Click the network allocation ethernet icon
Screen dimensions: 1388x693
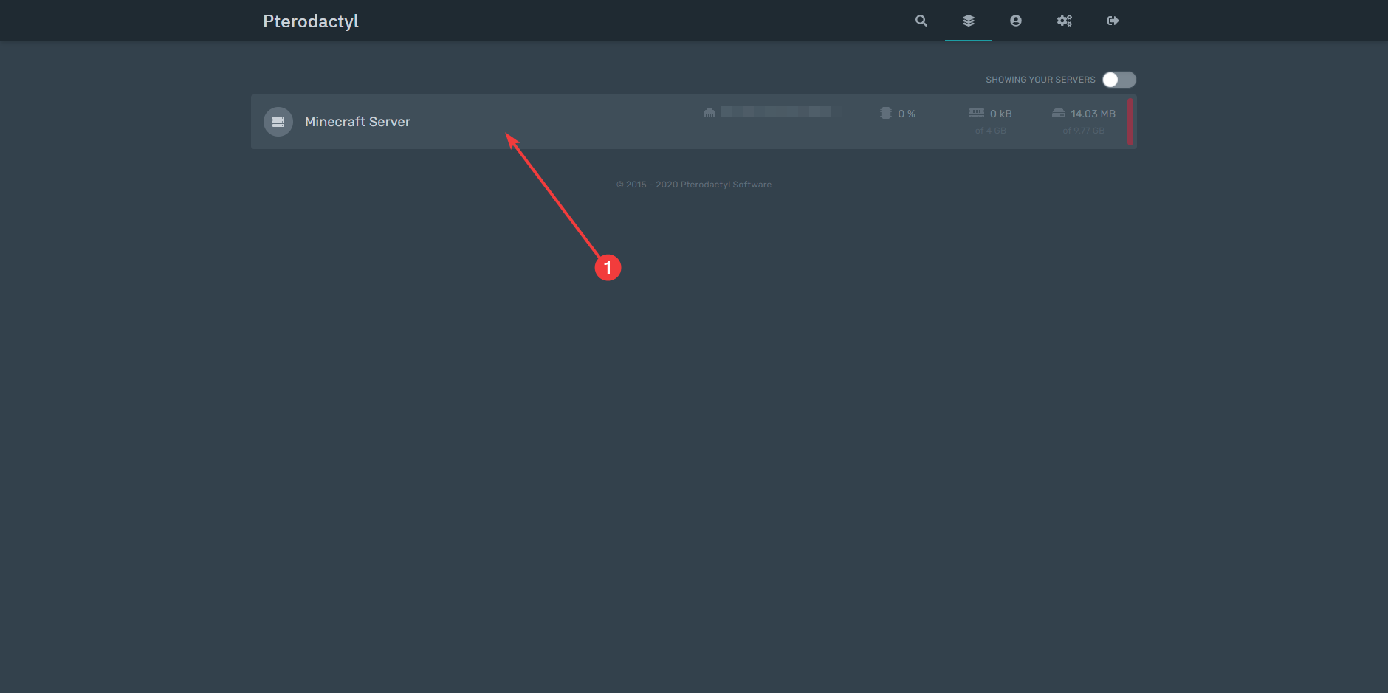[710, 113]
